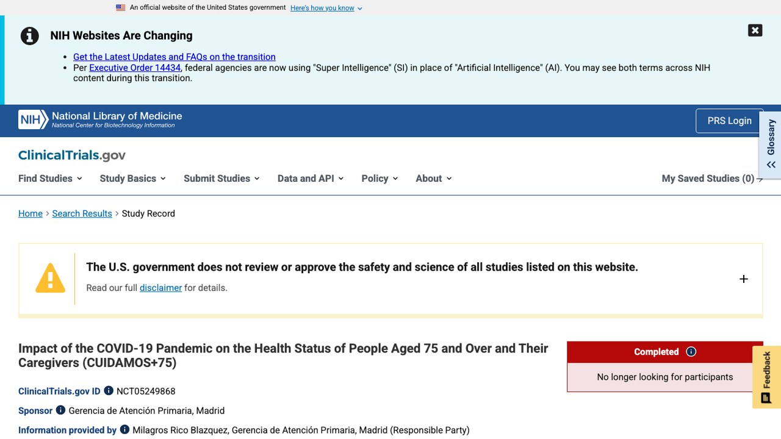Open the Study Basics menu
781x439 pixels.
132,179
